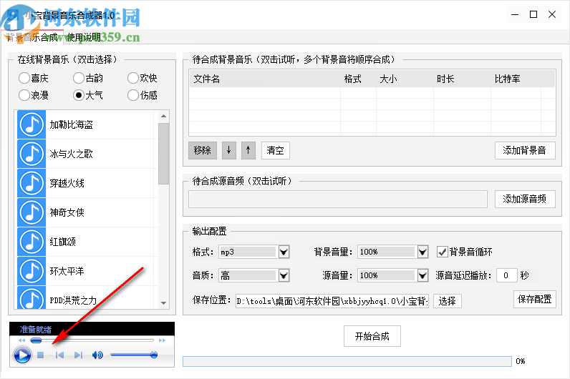Click the fast-forward arrows on seek bar

[x=162, y=340]
